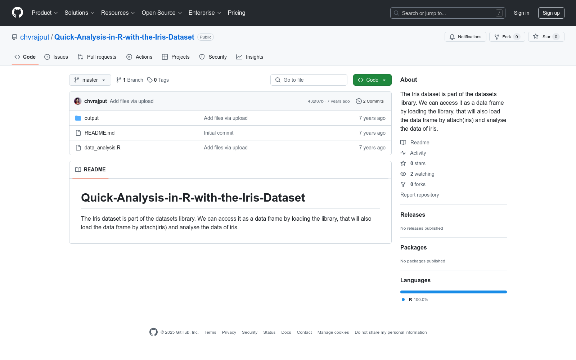Screen dimensions: 576x360
Task: Click the Projects table icon
Action: [x=165, y=57]
